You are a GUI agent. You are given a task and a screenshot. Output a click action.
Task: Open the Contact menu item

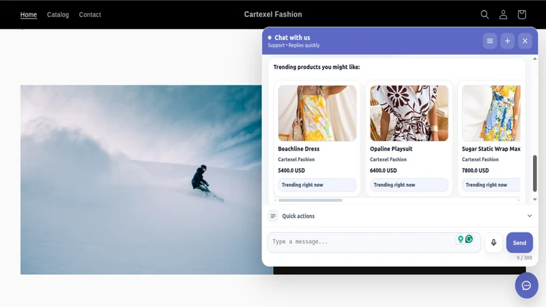pyautogui.click(x=90, y=14)
